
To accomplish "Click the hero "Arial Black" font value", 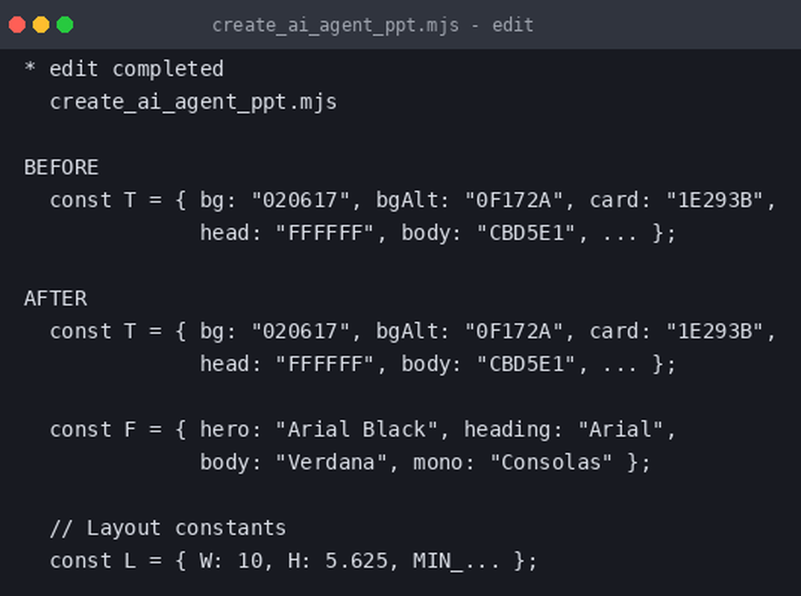I will coord(356,429).
